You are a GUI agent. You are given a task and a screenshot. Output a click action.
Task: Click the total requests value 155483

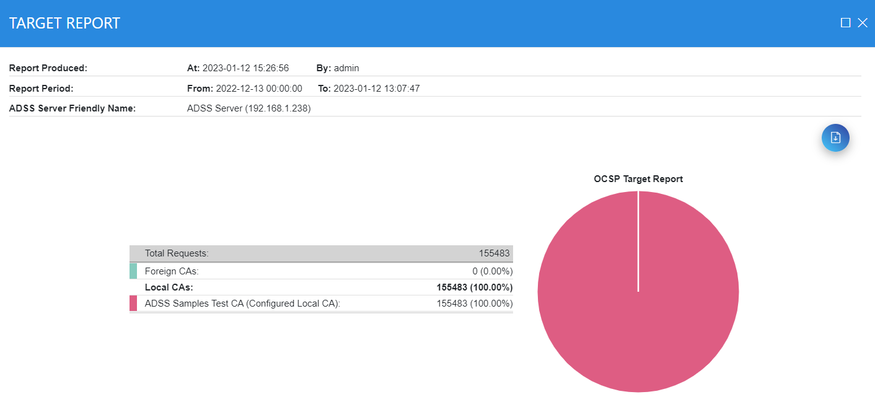point(494,253)
